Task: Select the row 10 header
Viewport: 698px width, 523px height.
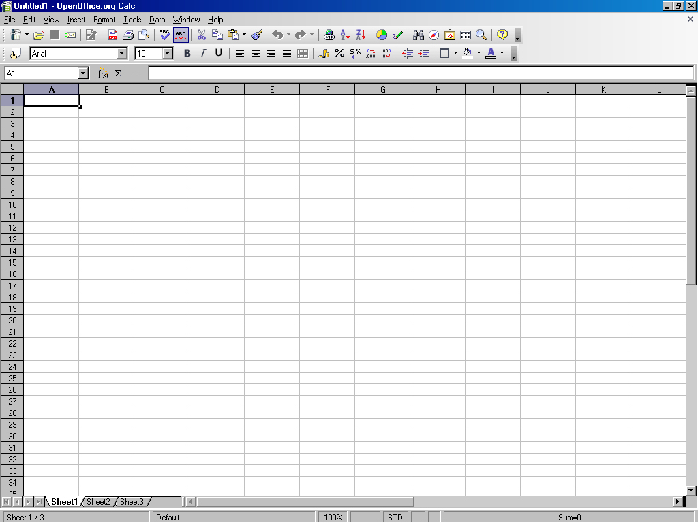Action: click(x=12, y=204)
